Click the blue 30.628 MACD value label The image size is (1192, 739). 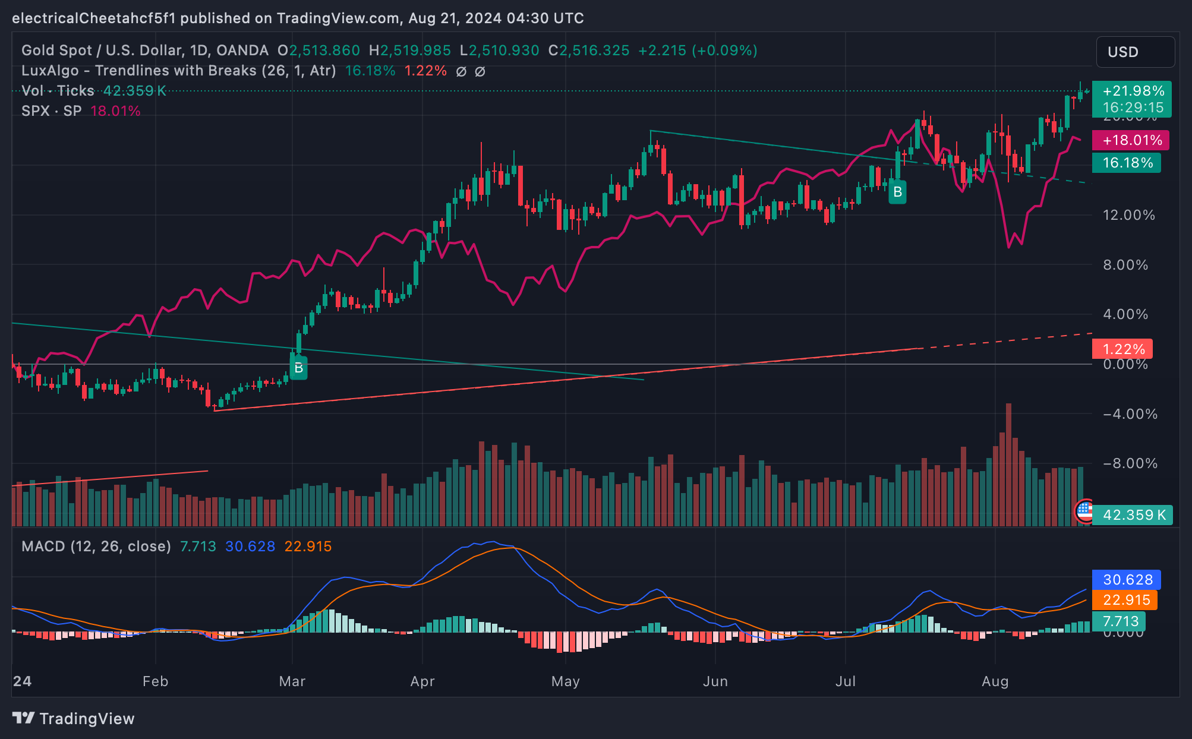point(1127,579)
